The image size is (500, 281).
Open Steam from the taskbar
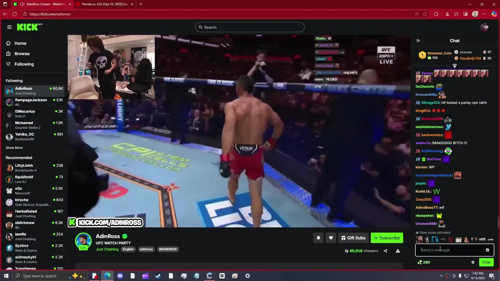[x=158, y=276]
